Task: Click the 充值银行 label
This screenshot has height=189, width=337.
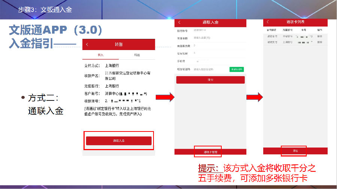Action: click(x=92, y=86)
